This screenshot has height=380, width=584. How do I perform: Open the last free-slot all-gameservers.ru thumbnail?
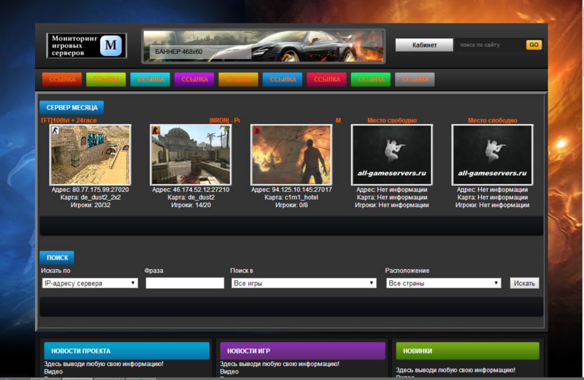click(x=492, y=155)
